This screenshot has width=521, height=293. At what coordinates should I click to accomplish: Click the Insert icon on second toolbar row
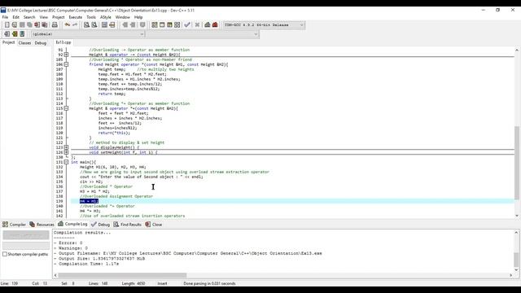[x=7, y=34]
